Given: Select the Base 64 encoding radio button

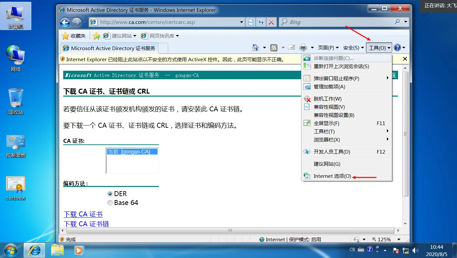Looking at the screenshot, I should (x=110, y=203).
